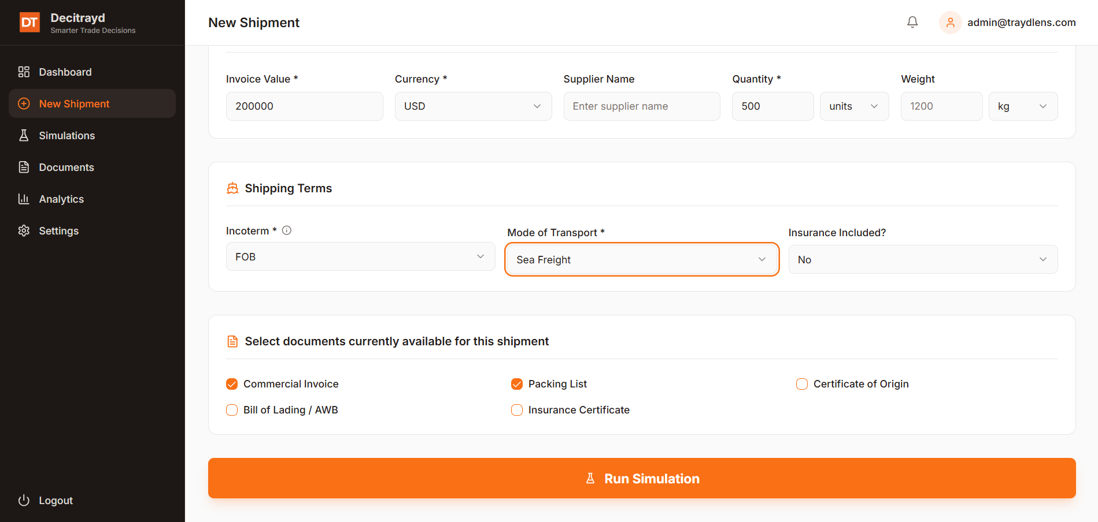1098x522 pixels.
Task: Open notifications bell icon
Action: (x=912, y=23)
